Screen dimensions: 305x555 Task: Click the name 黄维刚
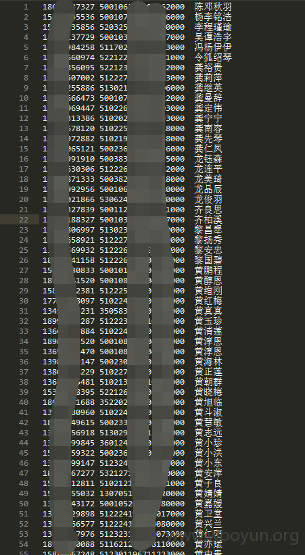pos(208,291)
